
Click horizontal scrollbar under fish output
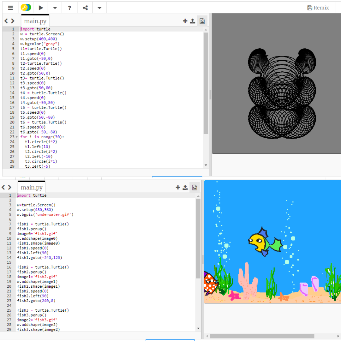pyautogui.click(x=262, y=336)
